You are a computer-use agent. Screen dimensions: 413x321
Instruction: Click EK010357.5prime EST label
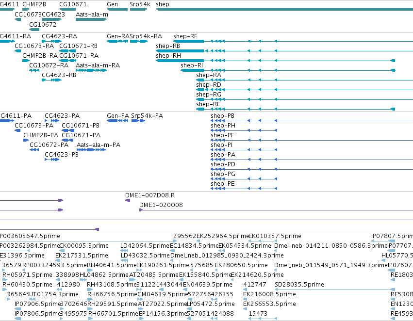[275, 236]
